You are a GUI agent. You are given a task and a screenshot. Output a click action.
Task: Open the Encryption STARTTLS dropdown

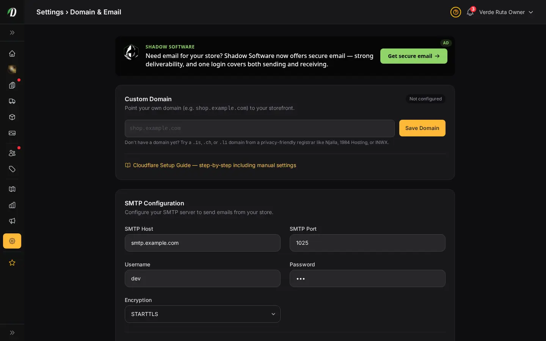click(x=202, y=314)
